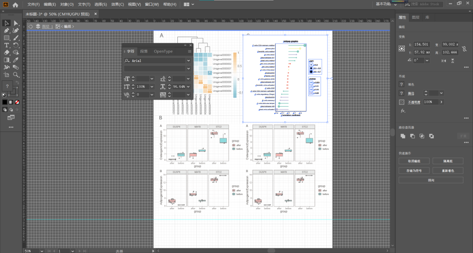Select the Type tool
The width and height of the screenshot is (473, 253).
click(6, 45)
